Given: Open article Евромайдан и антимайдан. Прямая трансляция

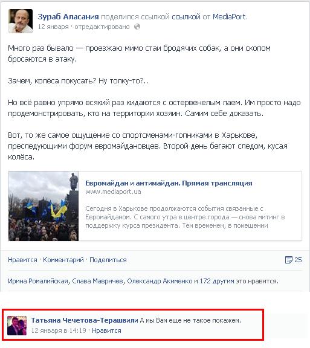Looking at the screenshot, I should [x=169, y=183].
